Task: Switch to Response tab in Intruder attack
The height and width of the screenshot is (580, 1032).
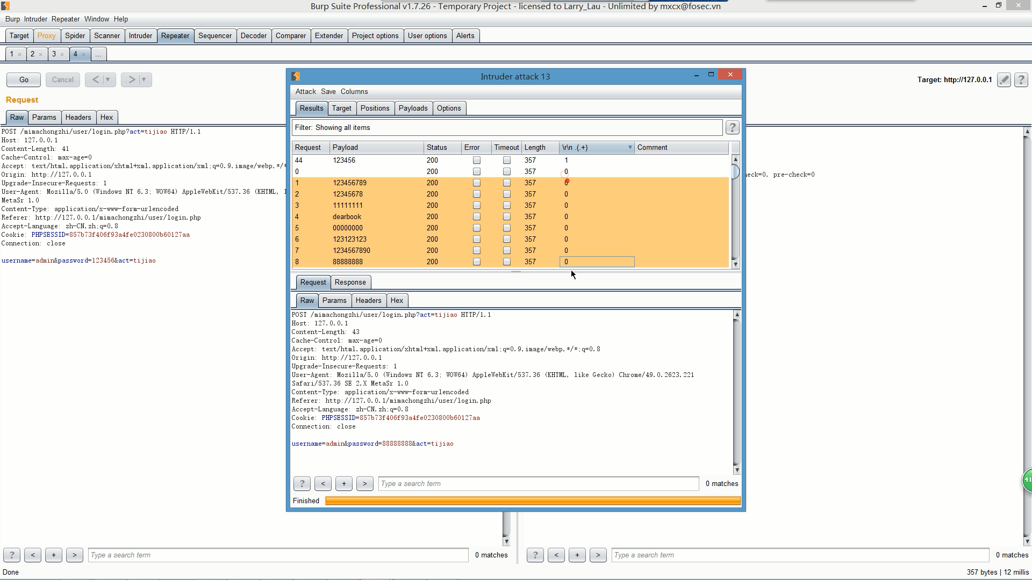Action: (350, 282)
